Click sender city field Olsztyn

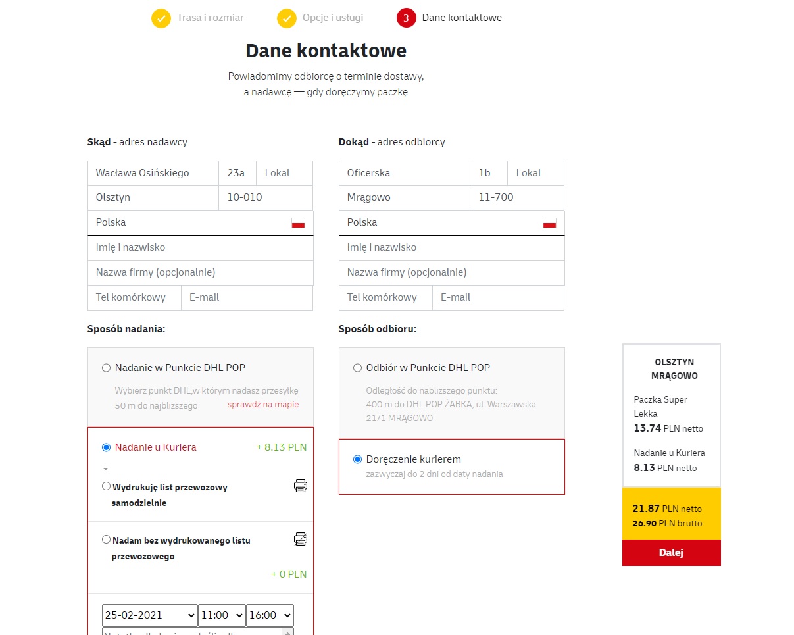pyautogui.click(x=153, y=197)
